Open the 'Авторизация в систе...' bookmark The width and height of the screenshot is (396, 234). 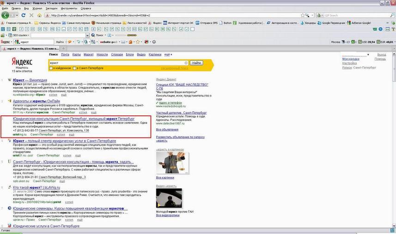click(x=283, y=23)
